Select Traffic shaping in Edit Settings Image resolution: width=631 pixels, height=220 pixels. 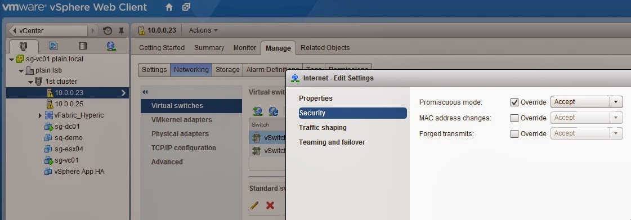(x=323, y=128)
